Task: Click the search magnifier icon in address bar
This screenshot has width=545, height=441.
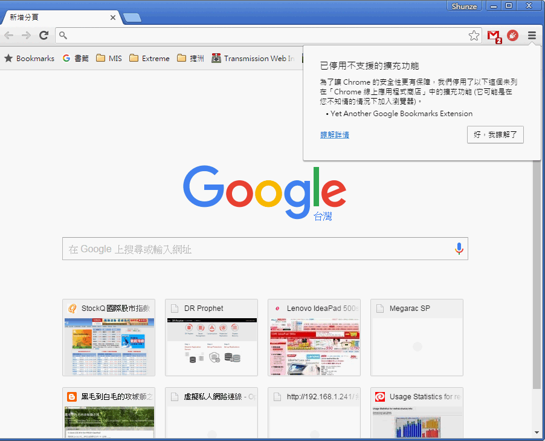Action: pos(63,35)
